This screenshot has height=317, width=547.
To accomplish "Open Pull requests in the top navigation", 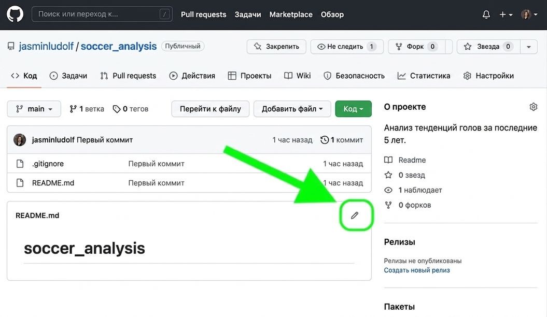I will point(203,15).
